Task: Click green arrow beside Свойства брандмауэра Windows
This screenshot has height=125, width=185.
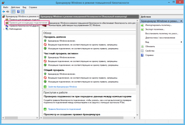Action: pos(45,87)
